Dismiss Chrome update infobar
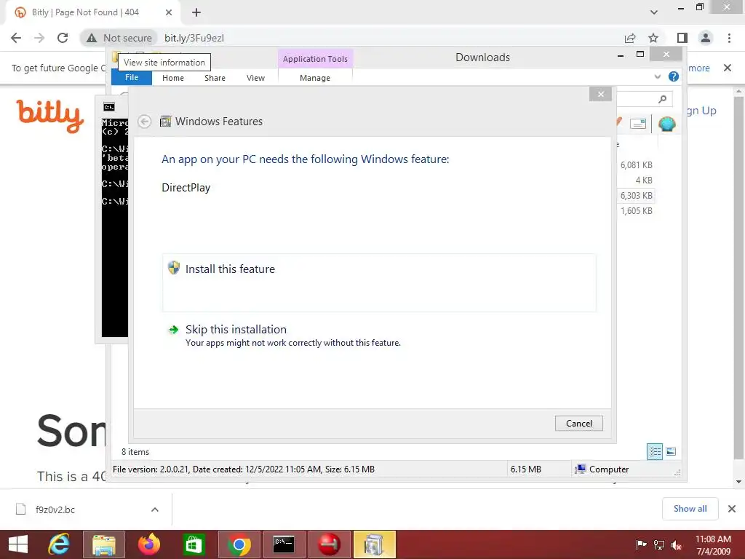 click(x=727, y=68)
